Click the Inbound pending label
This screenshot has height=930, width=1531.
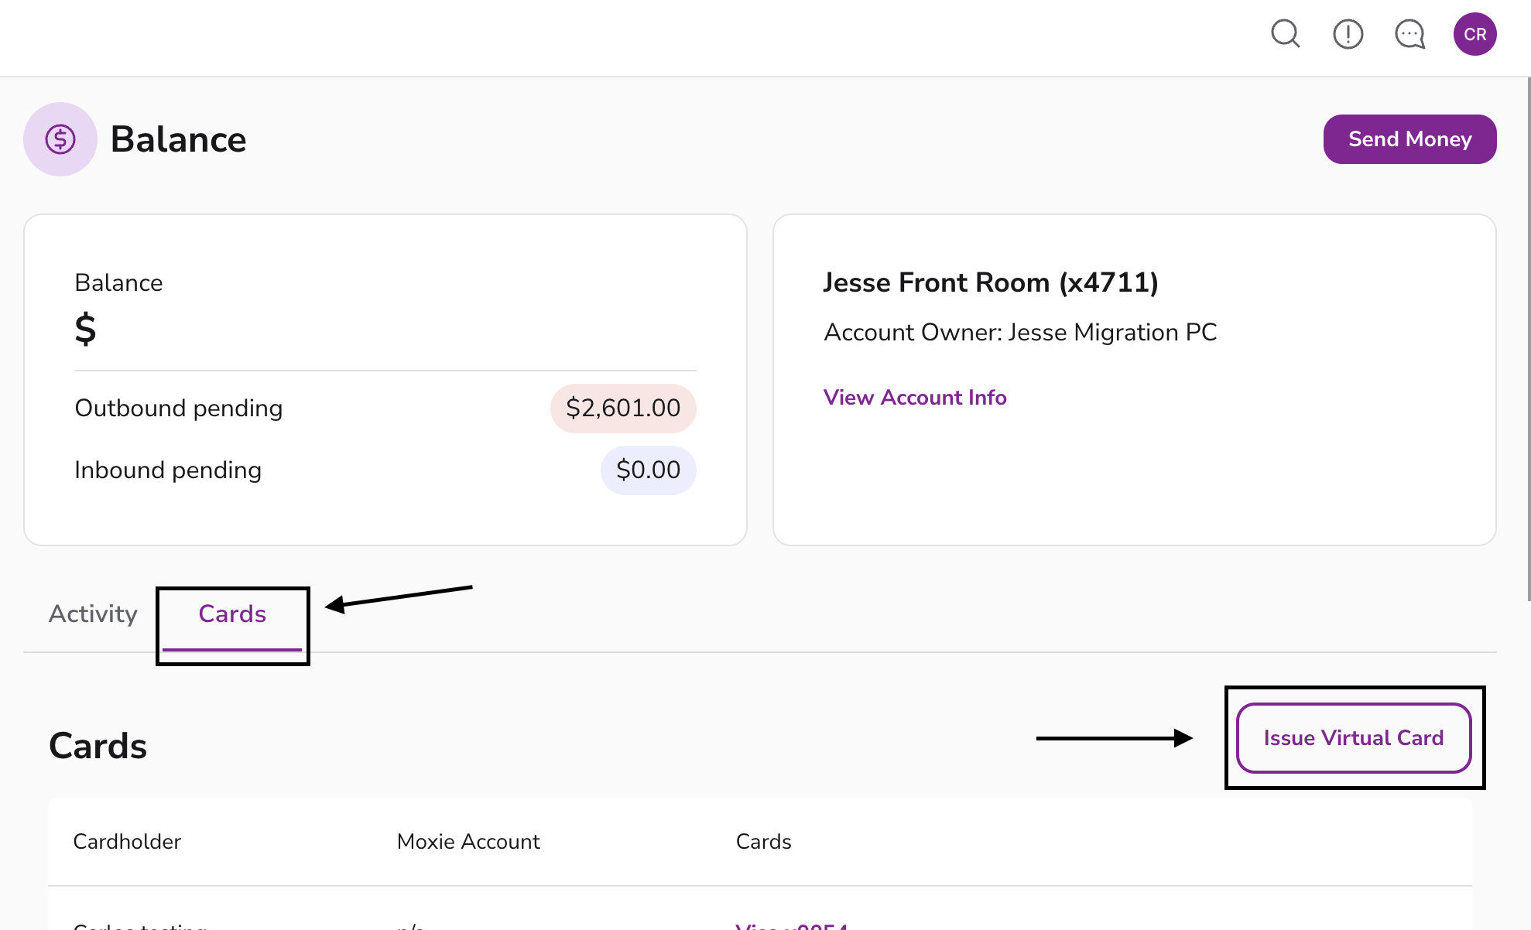(168, 470)
